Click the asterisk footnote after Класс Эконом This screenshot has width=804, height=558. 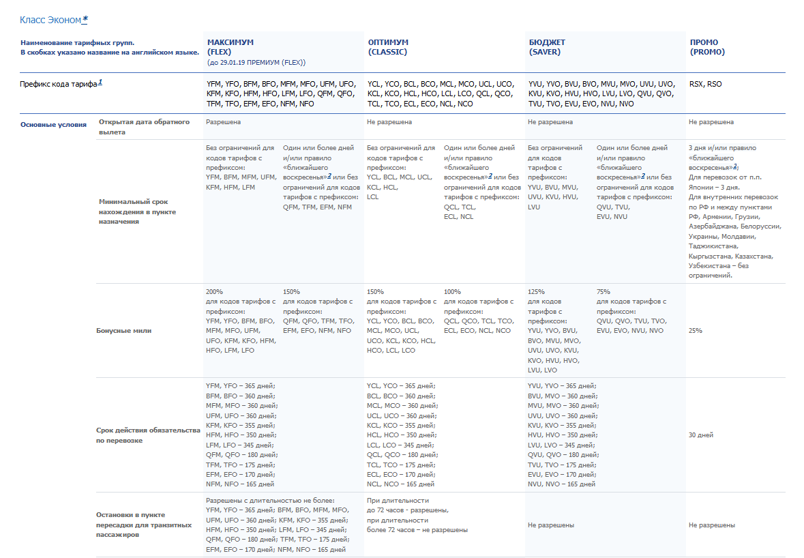coord(85,20)
